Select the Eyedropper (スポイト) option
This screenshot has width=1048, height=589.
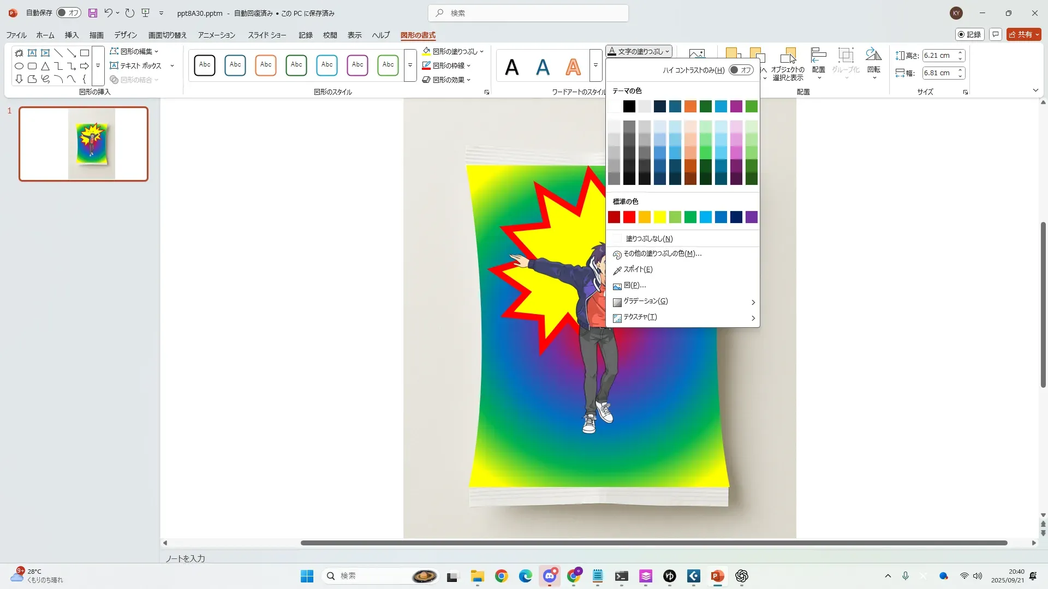point(638,269)
